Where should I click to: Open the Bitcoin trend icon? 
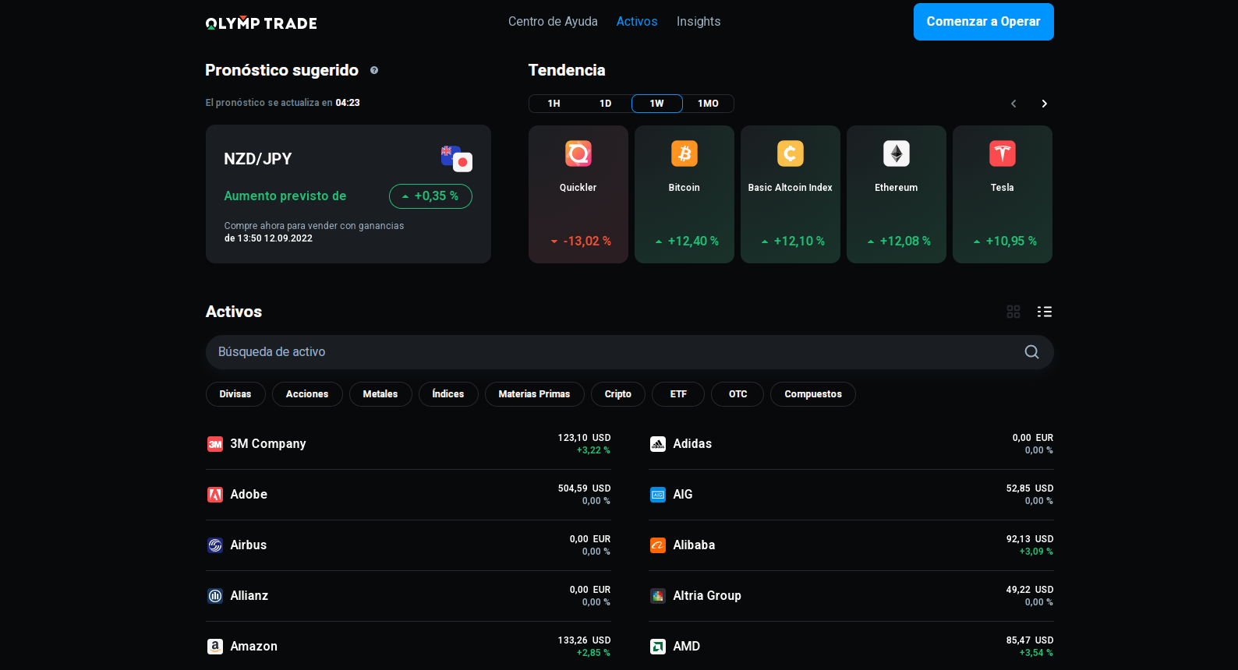pyautogui.click(x=684, y=153)
